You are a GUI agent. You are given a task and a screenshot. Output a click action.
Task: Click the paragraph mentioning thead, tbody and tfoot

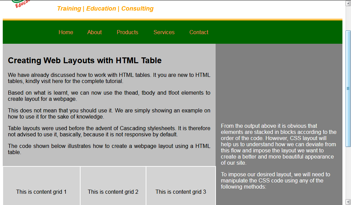(x=109, y=96)
